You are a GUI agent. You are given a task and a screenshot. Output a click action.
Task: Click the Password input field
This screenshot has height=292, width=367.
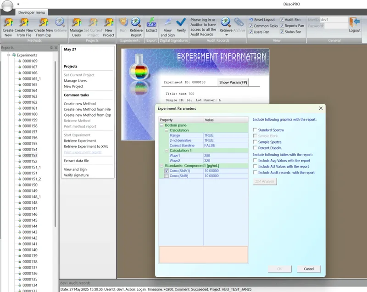336,26
